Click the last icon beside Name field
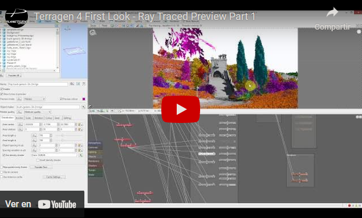This screenshot has height=218, width=362. coord(84,84)
